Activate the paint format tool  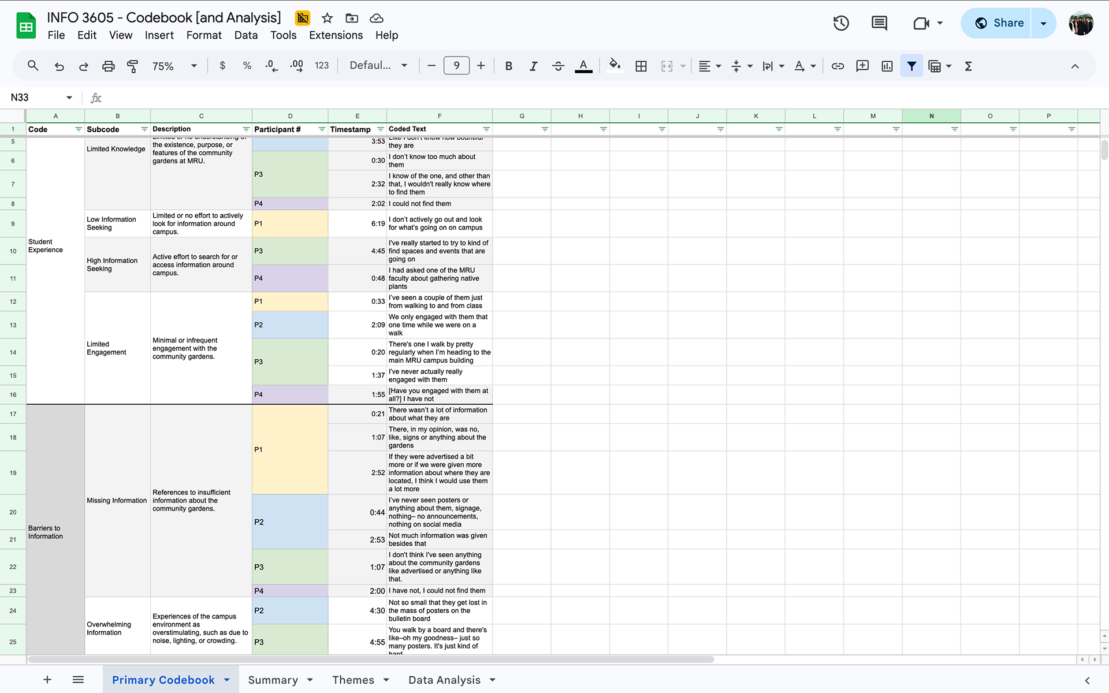(132, 66)
